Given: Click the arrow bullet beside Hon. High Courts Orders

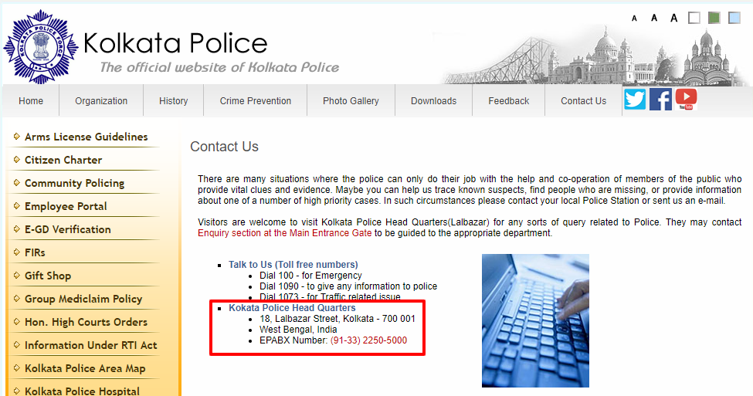Looking at the screenshot, I should click(x=17, y=321).
